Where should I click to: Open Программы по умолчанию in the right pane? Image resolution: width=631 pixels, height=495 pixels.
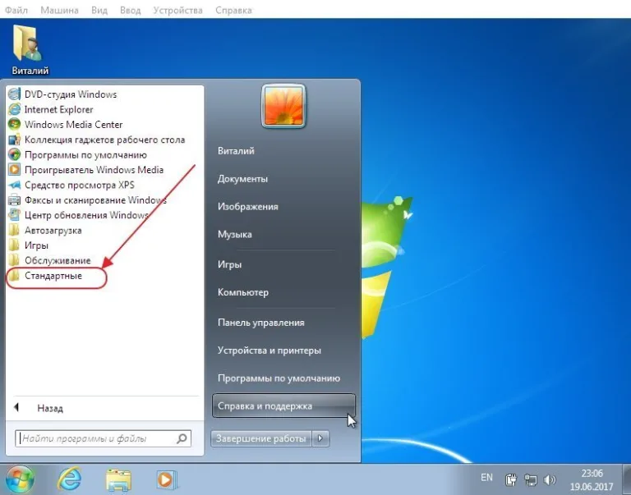click(279, 378)
